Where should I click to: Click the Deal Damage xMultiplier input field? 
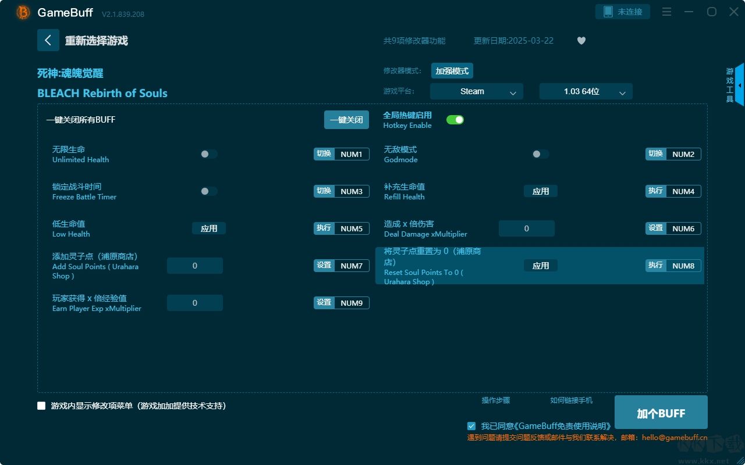(x=527, y=228)
